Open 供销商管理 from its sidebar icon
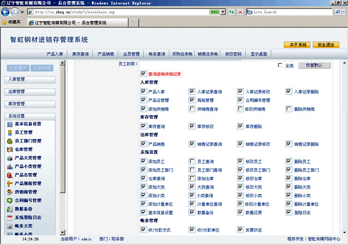Image resolution: width=348 pixels, height=245 pixels. pos(10,192)
